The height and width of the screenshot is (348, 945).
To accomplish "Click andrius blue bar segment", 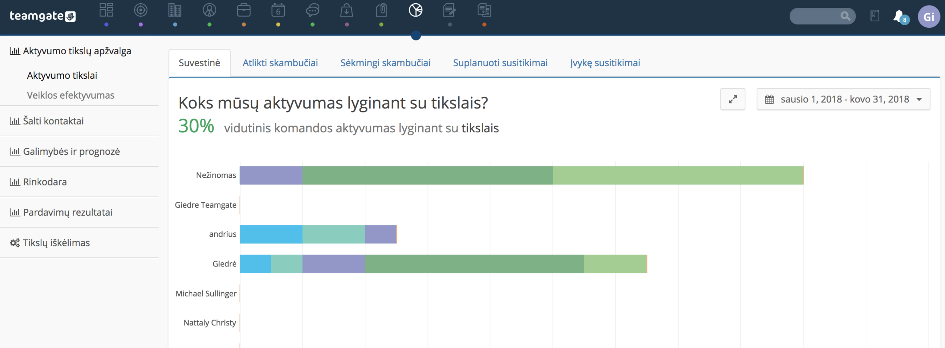I will tap(271, 234).
